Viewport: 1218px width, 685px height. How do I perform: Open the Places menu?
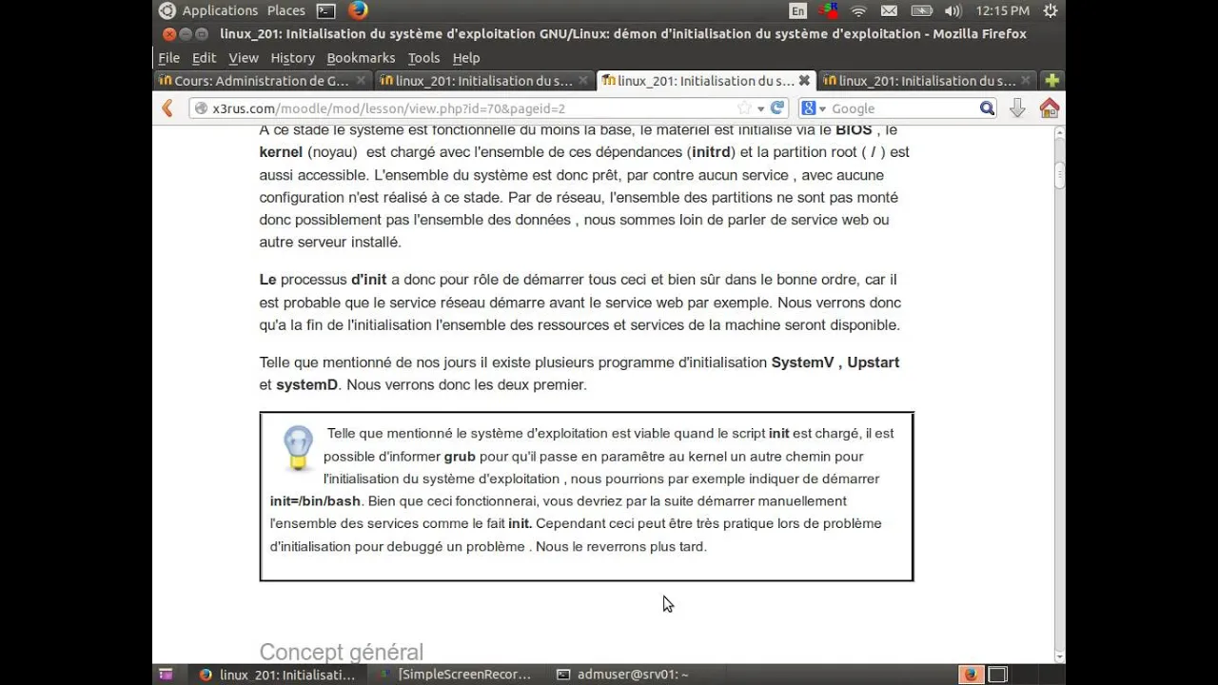(286, 10)
